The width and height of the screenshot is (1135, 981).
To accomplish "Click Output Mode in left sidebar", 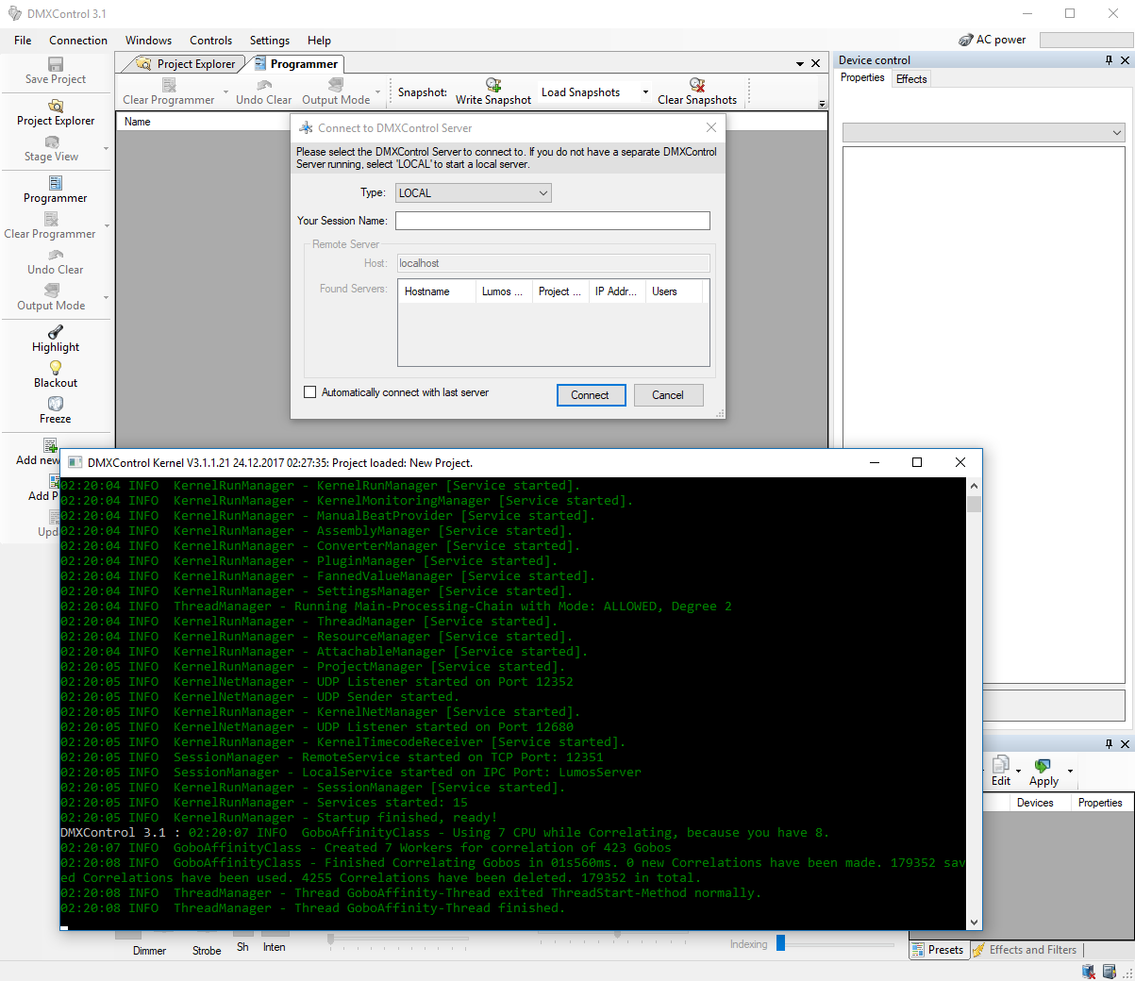I will (x=51, y=298).
